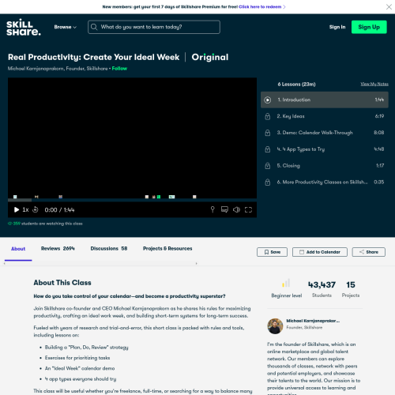Screen dimensions: 395x395
Task: Open lesson '2. Key Ideas'
Action: (x=325, y=116)
